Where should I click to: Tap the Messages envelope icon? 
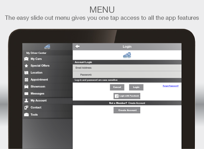pos(26,94)
